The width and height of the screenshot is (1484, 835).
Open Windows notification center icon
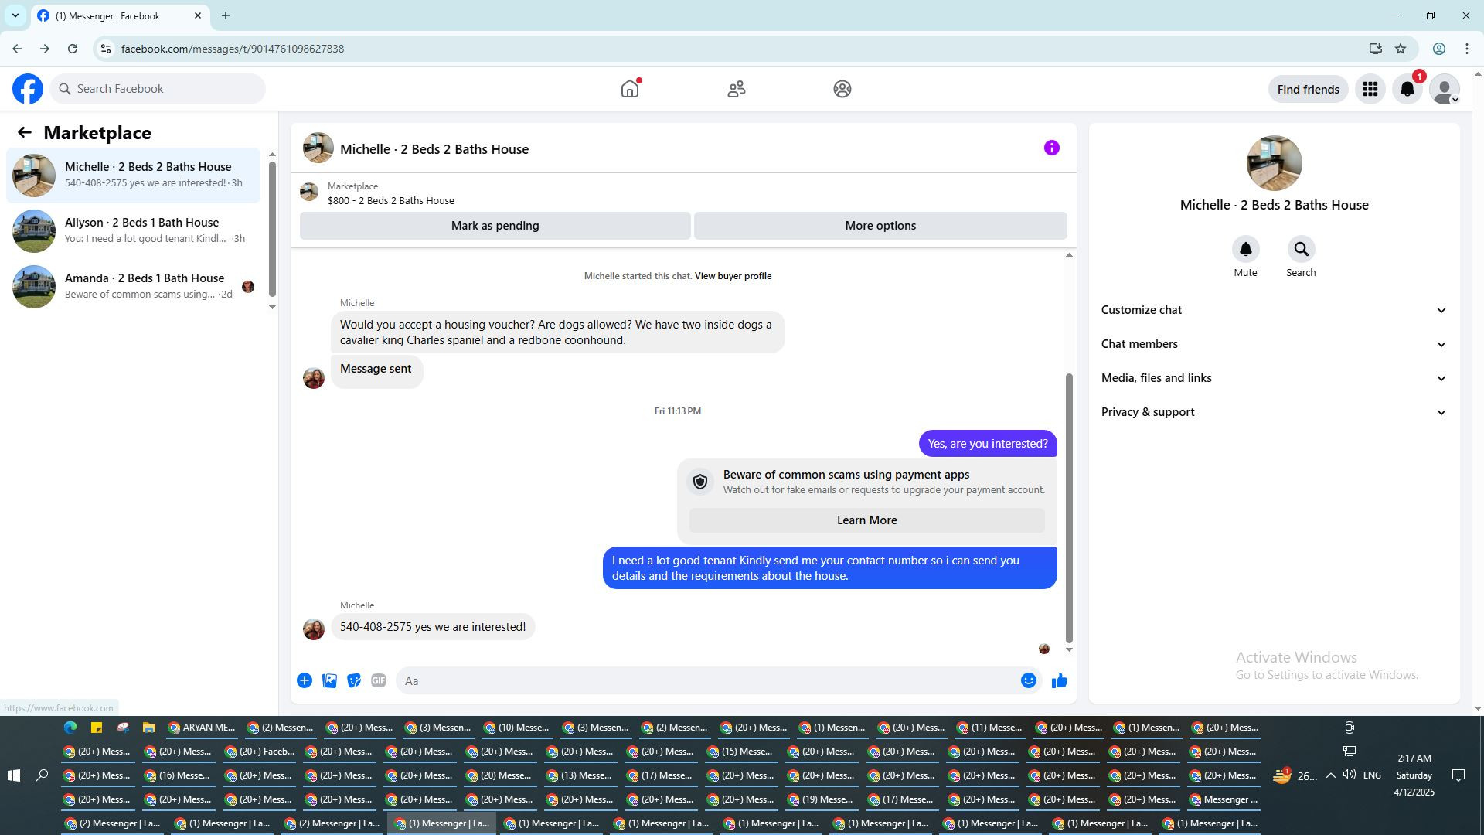click(1458, 775)
